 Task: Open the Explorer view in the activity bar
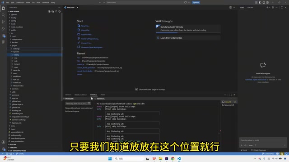click(x=3, y=8)
